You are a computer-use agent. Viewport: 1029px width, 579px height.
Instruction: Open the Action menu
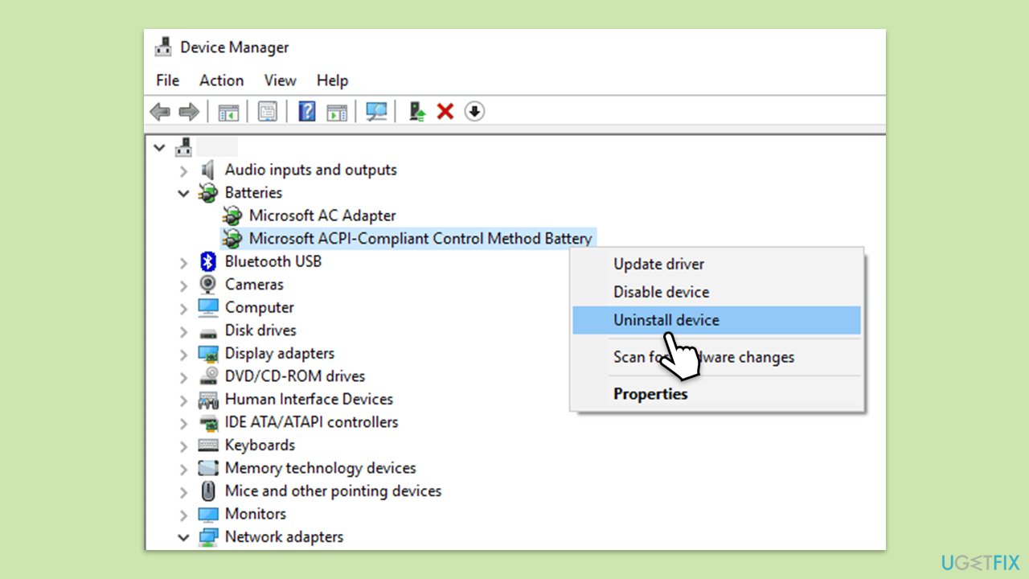point(222,80)
